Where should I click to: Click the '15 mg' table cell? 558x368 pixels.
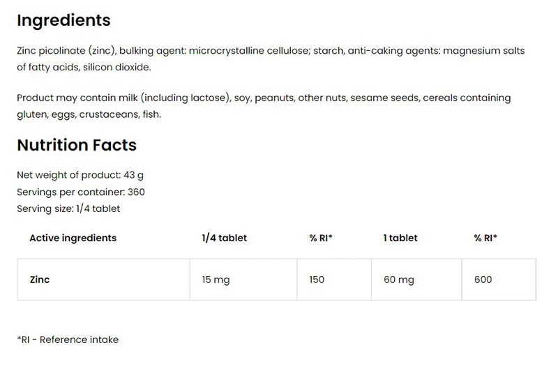pyautogui.click(x=216, y=279)
